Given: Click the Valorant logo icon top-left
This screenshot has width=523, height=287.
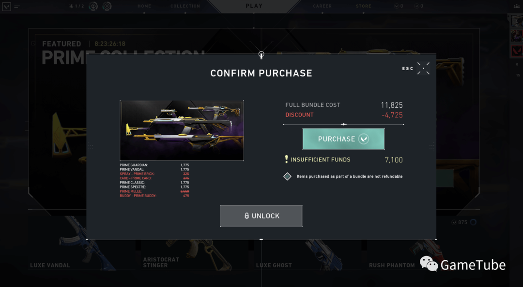Looking at the screenshot, I should click(6, 6).
